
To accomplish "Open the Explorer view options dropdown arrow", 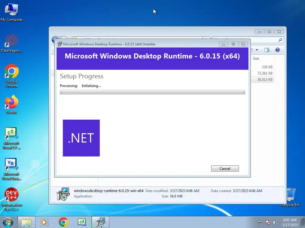I will tap(257, 50).
